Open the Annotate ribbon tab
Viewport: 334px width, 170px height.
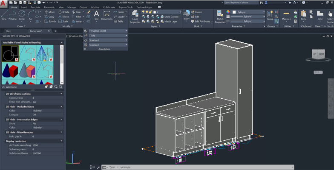pos(35,7)
